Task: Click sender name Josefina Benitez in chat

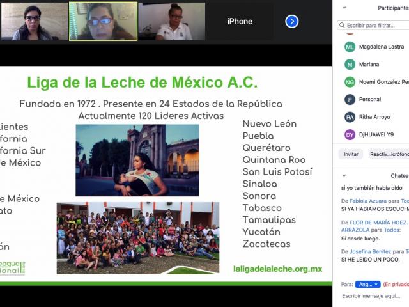Action: pyautogui.click(x=370, y=251)
